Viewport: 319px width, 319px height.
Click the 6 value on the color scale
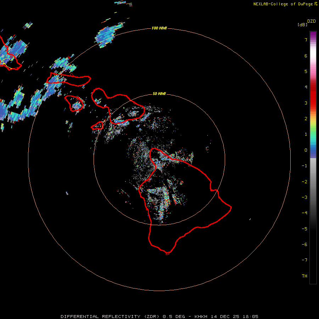pos(306,56)
